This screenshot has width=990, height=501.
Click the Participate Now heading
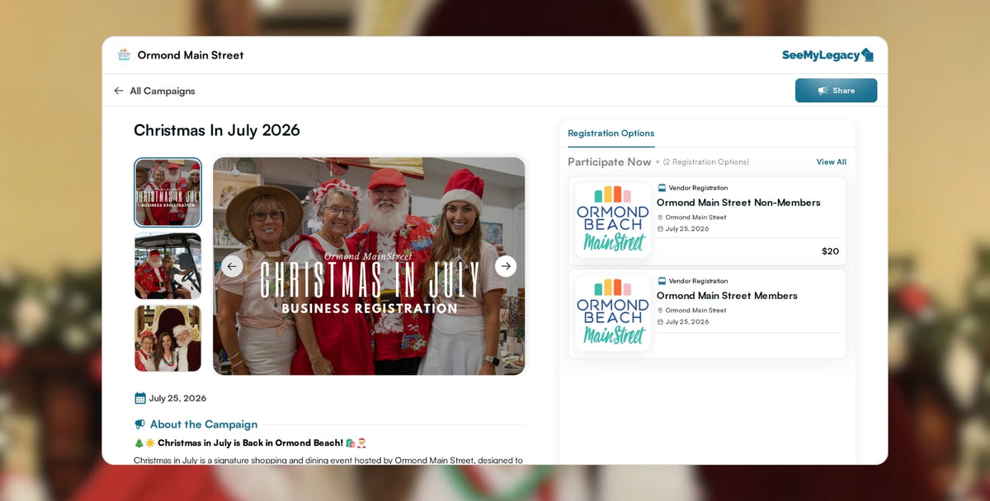tap(610, 162)
